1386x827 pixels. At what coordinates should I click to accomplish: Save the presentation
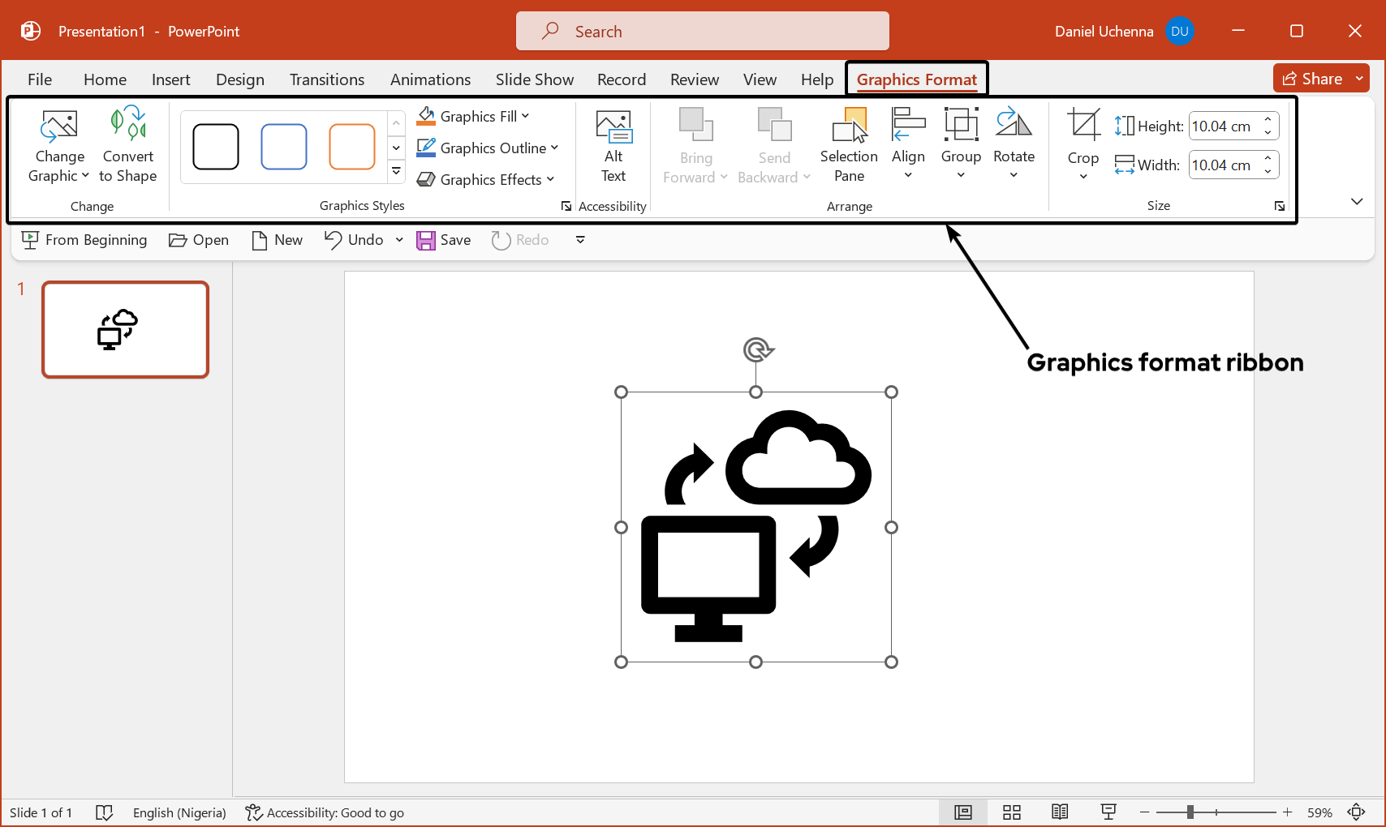[x=443, y=239]
